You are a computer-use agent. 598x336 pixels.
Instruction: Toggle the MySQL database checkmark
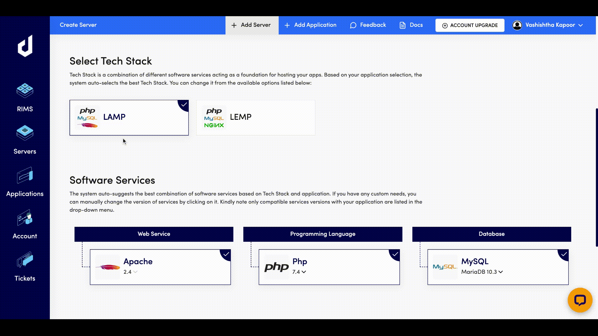564,254
